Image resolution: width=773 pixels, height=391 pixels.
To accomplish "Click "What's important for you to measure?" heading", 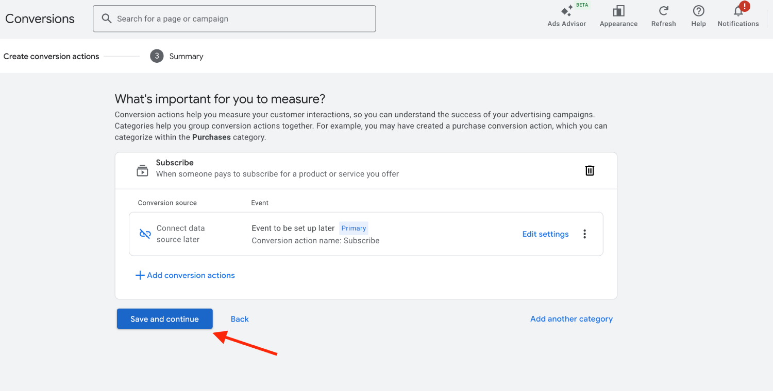I will coord(220,99).
